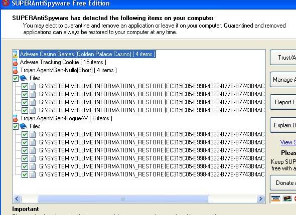Click the red icon next to Trojan.Agent/Gen-RogueAV
This screenshot has width=296, height=215.
pos(15,118)
